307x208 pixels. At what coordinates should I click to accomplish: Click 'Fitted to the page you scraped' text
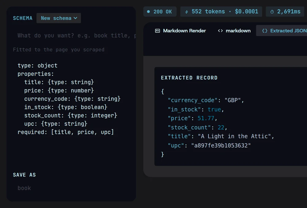click(x=59, y=50)
